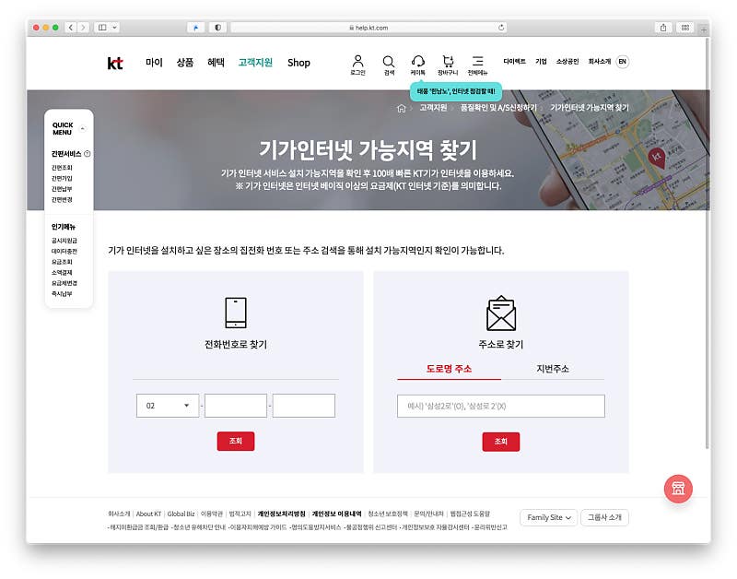Open the 간편조회 quick menu link
The height and width of the screenshot is (579, 737).
62,168
